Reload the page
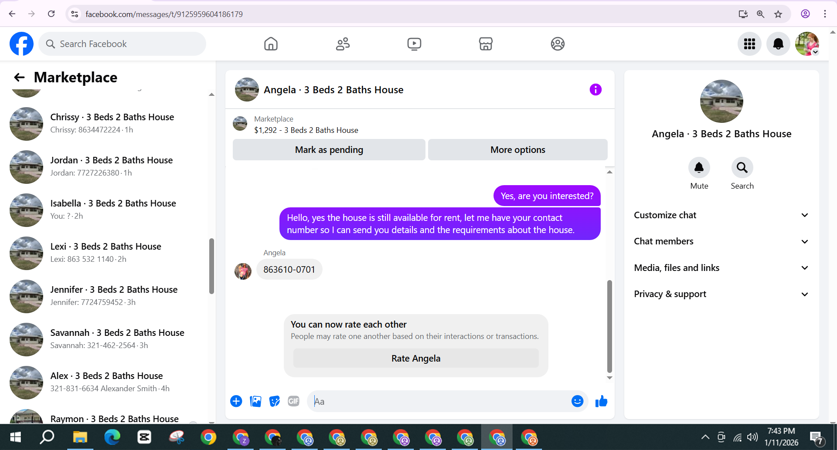The height and width of the screenshot is (450, 837). tap(51, 14)
